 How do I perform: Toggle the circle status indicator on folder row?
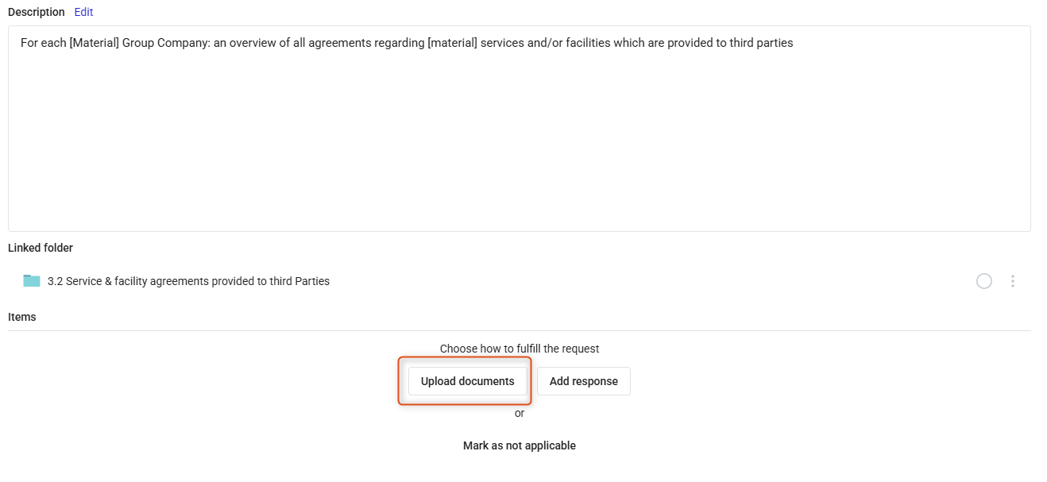pos(984,281)
